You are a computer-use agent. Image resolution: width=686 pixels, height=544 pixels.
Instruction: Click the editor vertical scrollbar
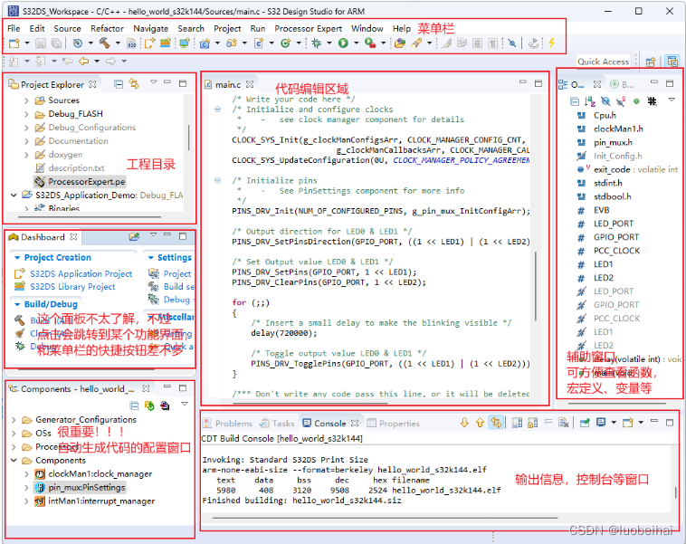click(x=535, y=286)
